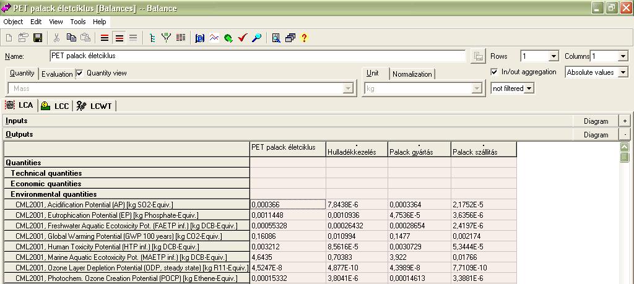The image size is (634, 284).
Task: Click the red checkmark toolbar icon
Action: 242,38
